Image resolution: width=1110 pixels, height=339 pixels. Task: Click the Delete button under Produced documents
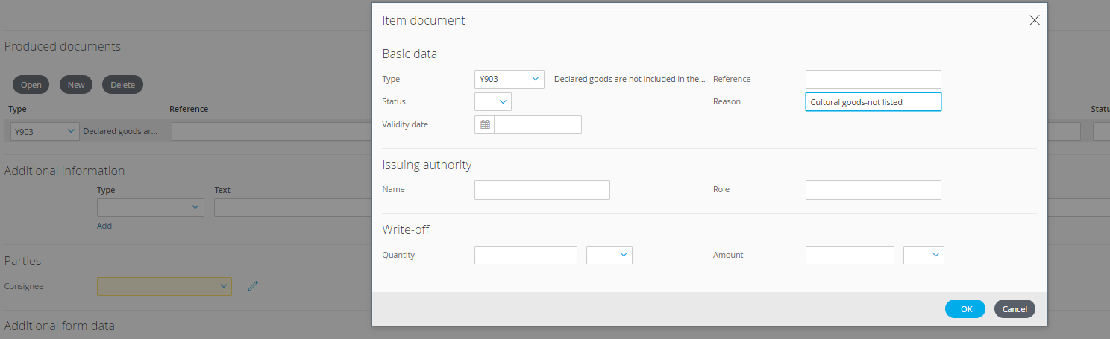[x=122, y=85]
